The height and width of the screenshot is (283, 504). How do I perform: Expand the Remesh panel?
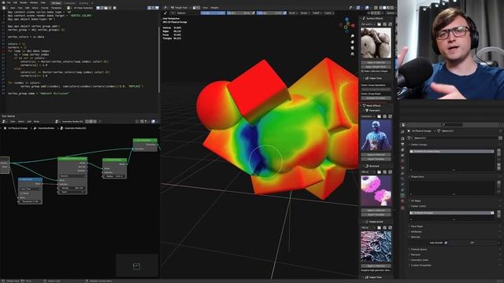pyautogui.click(x=416, y=255)
